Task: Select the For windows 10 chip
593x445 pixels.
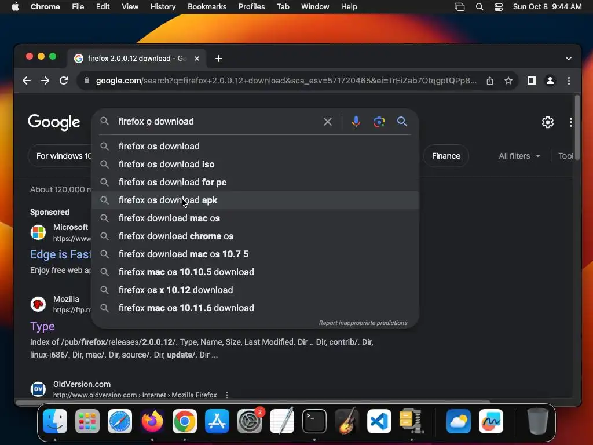Action: tap(60, 156)
